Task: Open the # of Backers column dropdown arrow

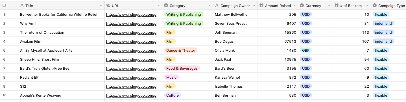Action: 367,6
